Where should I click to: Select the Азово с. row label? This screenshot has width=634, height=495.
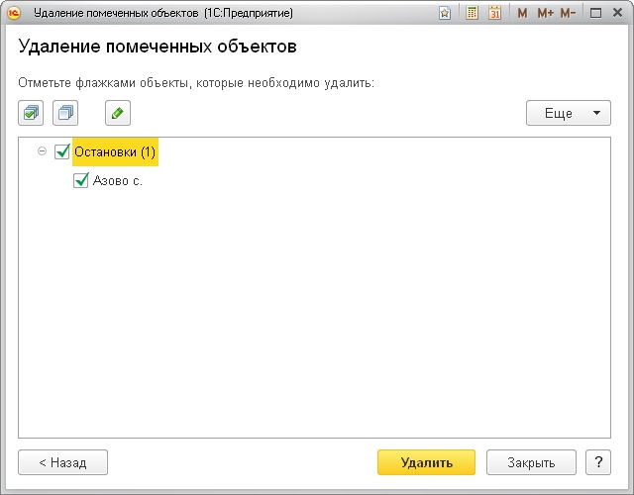(x=118, y=181)
